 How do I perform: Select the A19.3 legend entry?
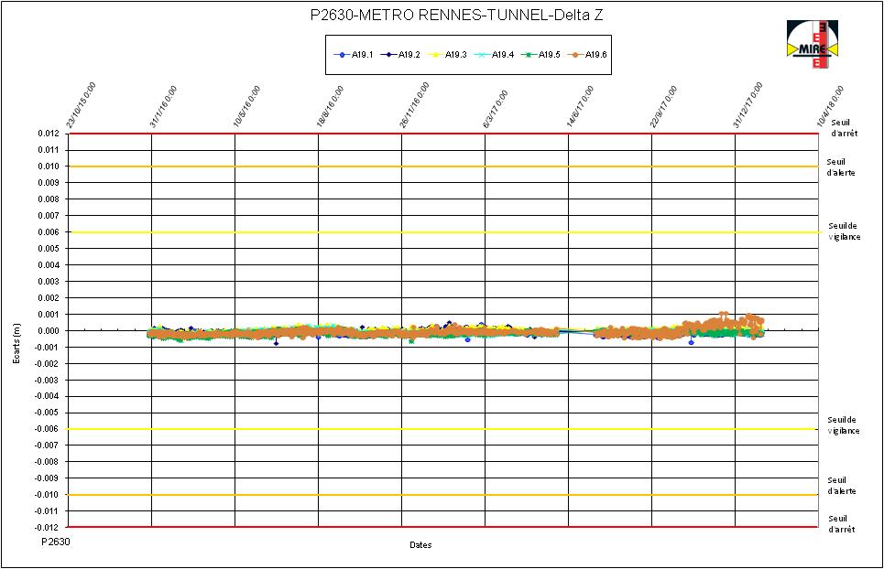pyautogui.click(x=447, y=55)
